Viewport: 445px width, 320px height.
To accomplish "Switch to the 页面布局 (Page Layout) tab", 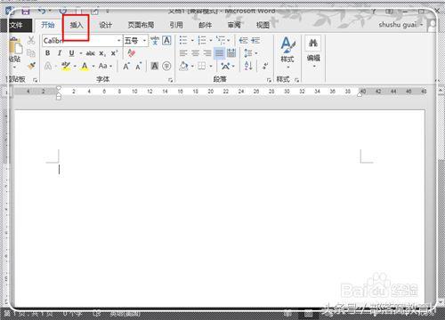I will tap(141, 26).
